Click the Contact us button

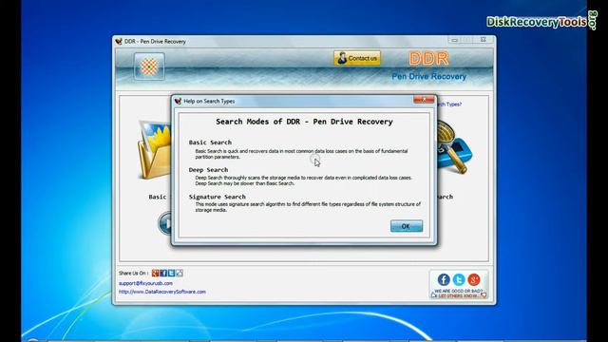coord(357,58)
